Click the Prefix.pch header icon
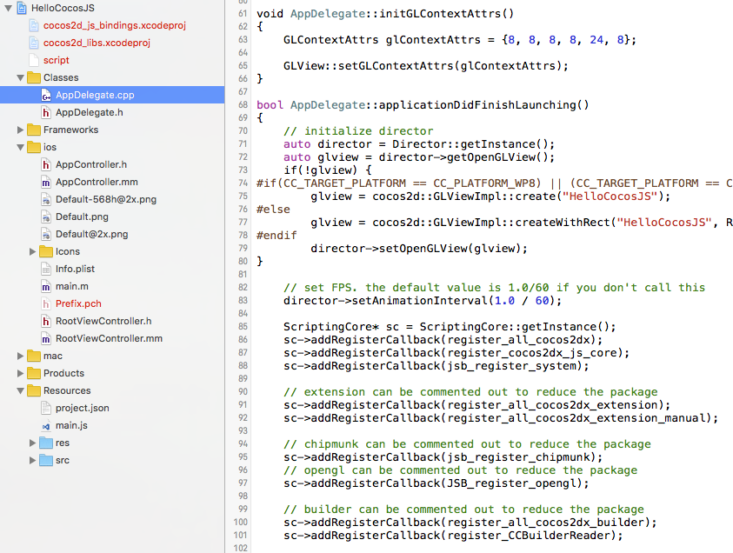733x553 pixels. coord(46,303)
